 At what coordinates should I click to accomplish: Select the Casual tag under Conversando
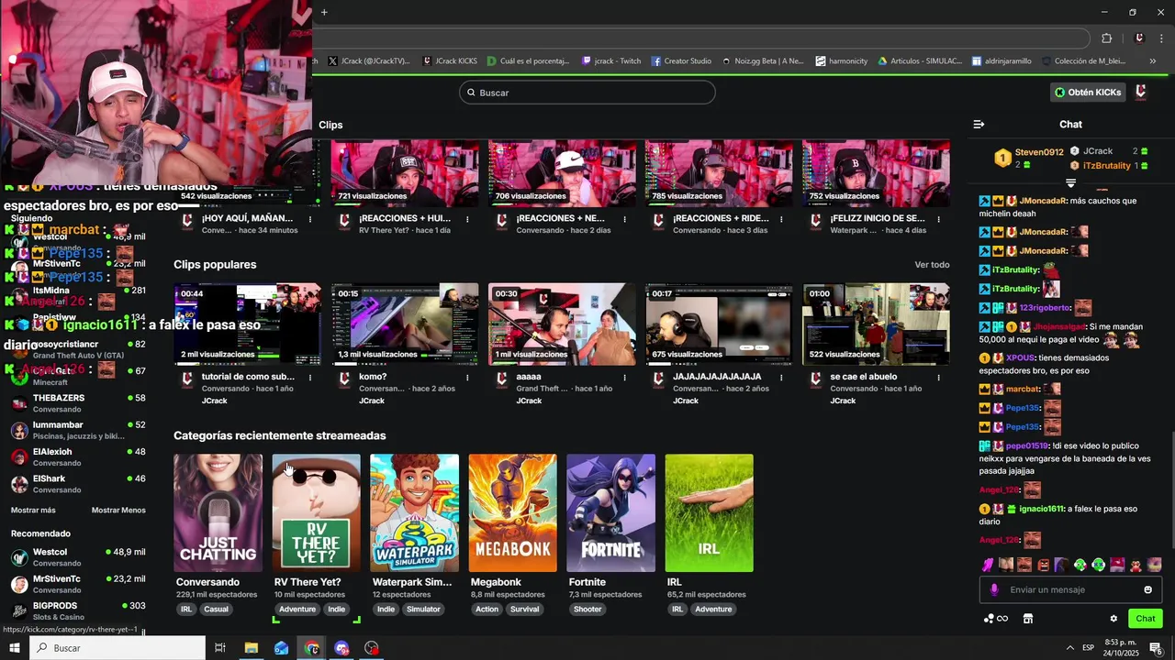tap(217, 610)
